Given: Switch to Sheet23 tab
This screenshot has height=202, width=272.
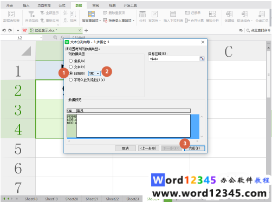Looking at the screenshot, I should click(x=133, y=199).
